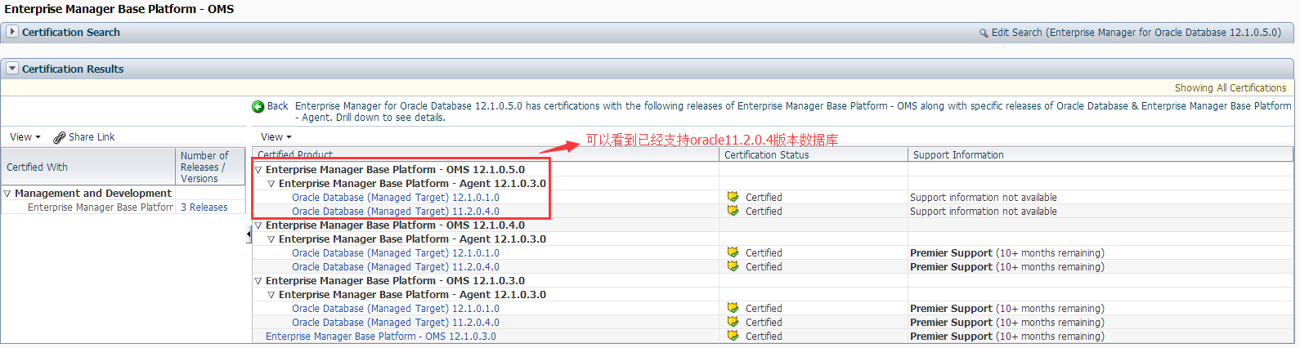Open Oracle Database 11.2.0.4.0 under OMS 12.1.0.3.0
This screenshot has width=1300, height=348.
tap(396, 323)
